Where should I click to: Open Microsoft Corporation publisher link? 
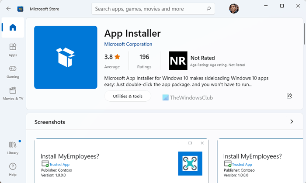click(128, 44)
